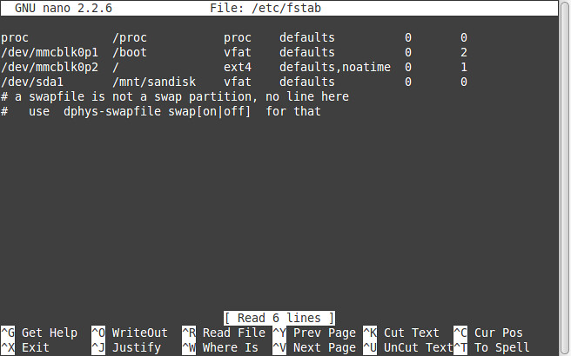Choose the Justify shortcut in the footer
Viewport: 571px width, 356px height.
point(136,347)
